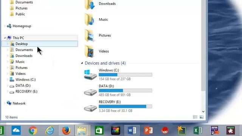
Task: Select the Downloads folder icon in main pane
Action: [x=90, y=5]
